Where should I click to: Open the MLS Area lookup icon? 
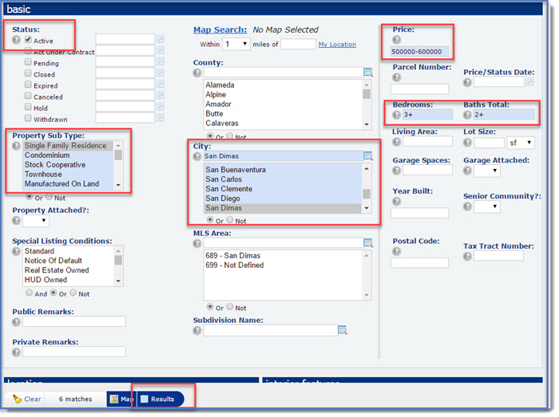(x=367, y=242)
